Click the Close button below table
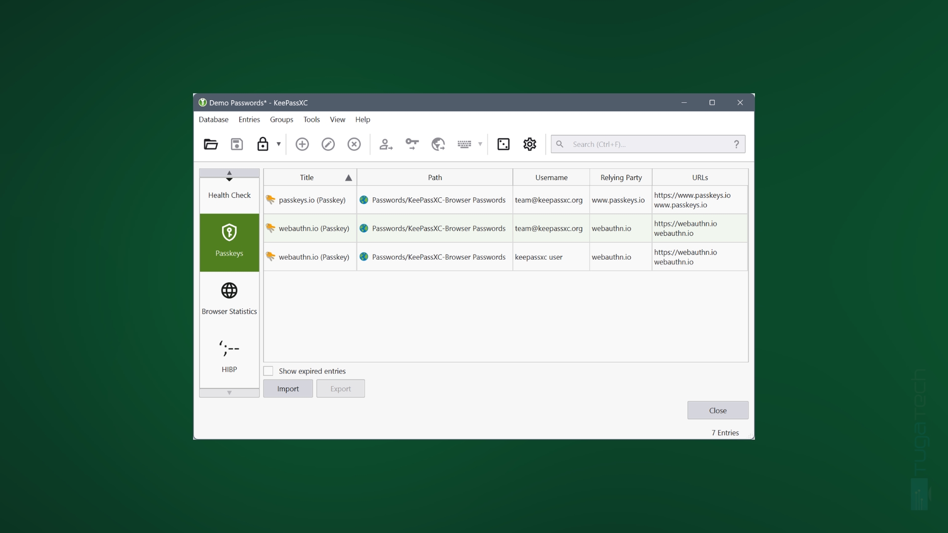Screen dimensions: 948x533 [718, 411]
